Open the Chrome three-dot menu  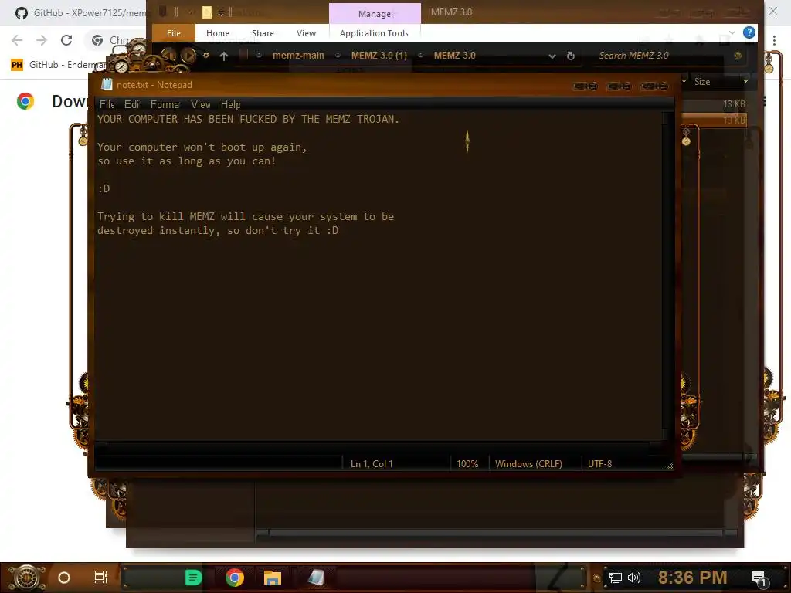[x=774, y=40]
